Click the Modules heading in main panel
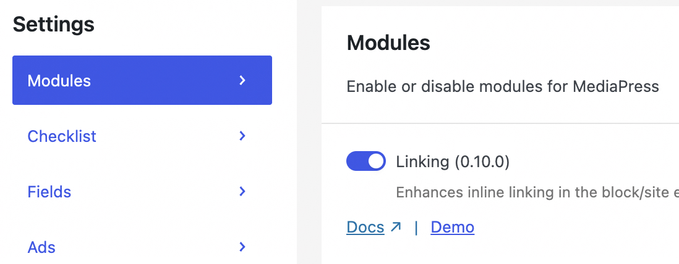Image resolution: width=679 pixels, height=264 pixels. (388, 43)
